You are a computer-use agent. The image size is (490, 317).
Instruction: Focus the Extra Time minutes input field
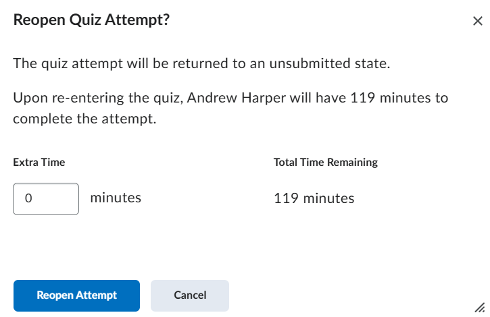[x=46, y=199]
